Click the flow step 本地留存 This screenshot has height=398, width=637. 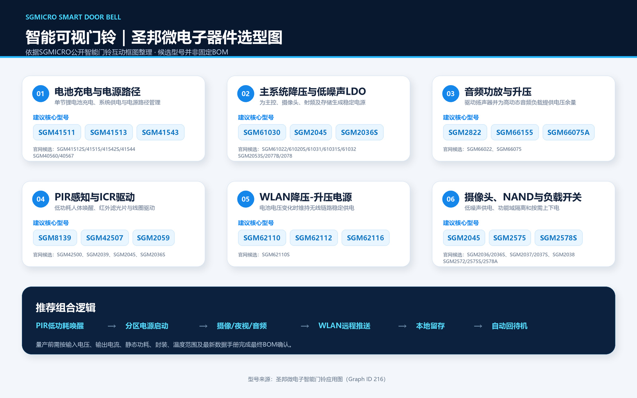point(430,326)
